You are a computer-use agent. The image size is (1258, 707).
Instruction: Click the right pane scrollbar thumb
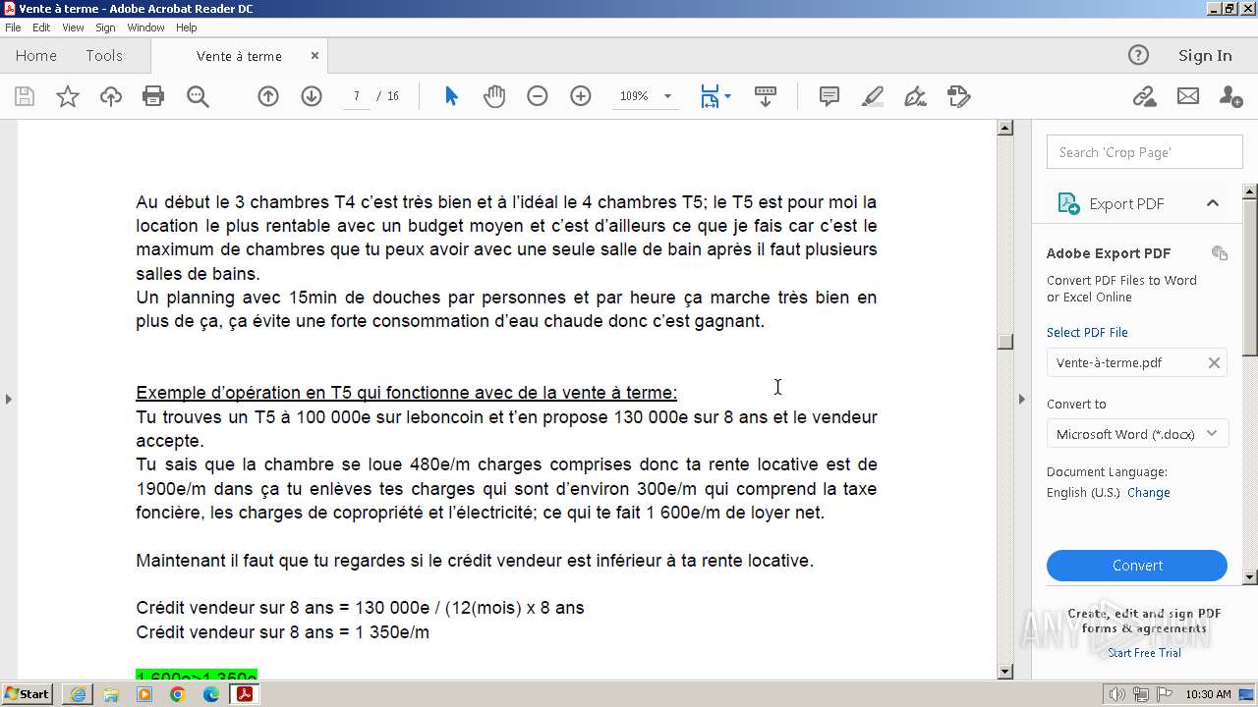1250,277
